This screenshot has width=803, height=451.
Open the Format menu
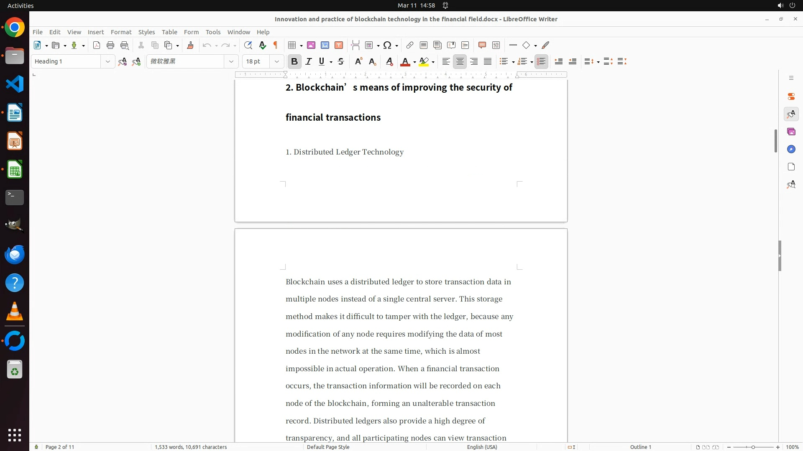tap(121, 32)
